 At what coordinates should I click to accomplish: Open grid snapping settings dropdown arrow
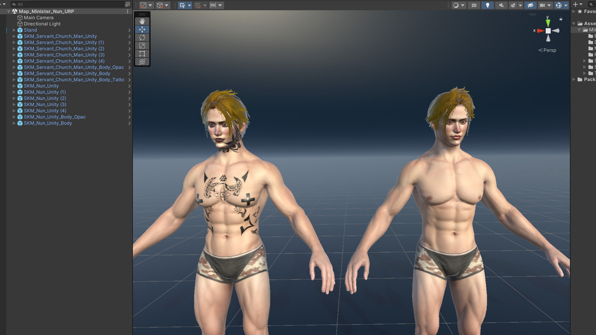(x=189, y=5)
